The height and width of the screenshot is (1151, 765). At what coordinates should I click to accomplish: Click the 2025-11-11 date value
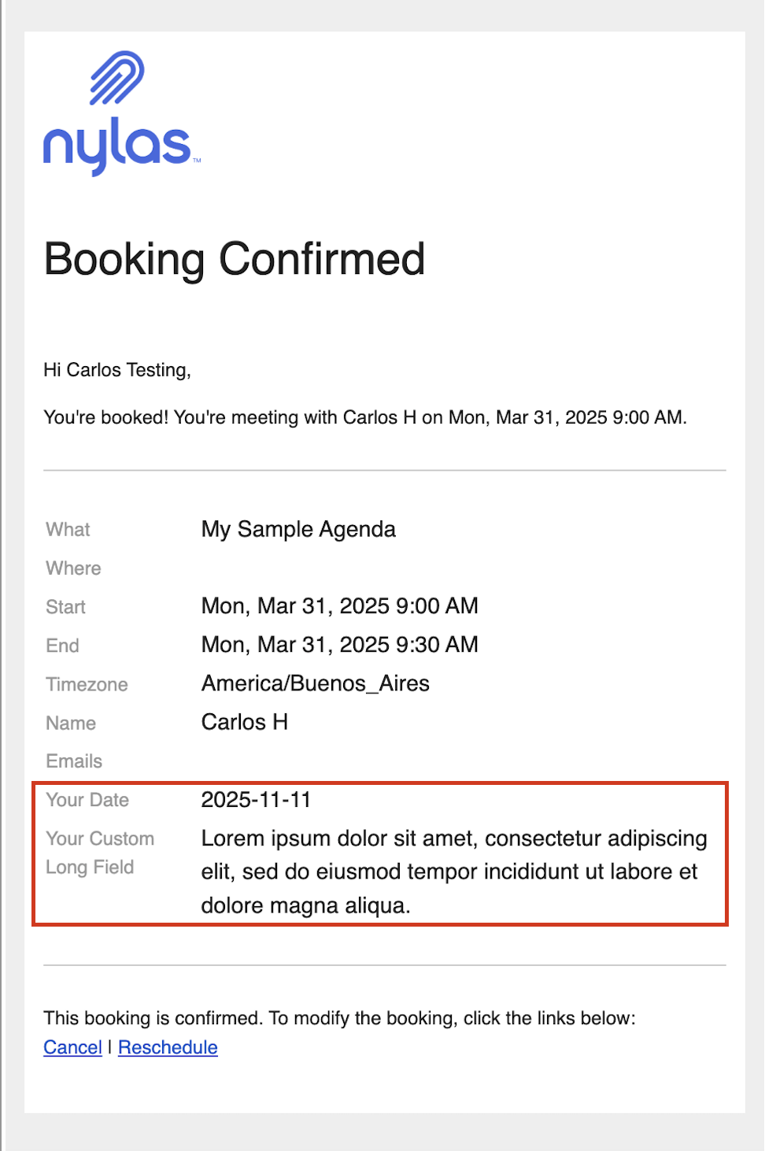click(256, 800)
